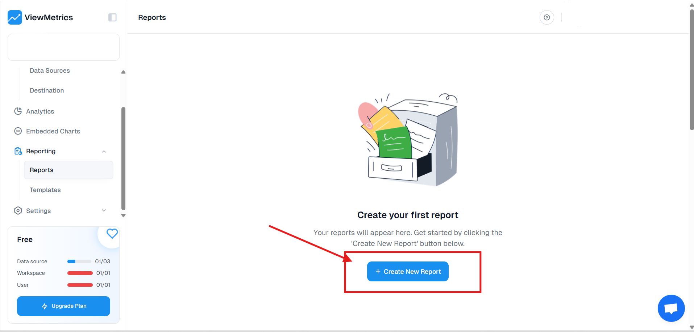
Task: Expand the Data Sources entry
Action: (x=50, y=71)
